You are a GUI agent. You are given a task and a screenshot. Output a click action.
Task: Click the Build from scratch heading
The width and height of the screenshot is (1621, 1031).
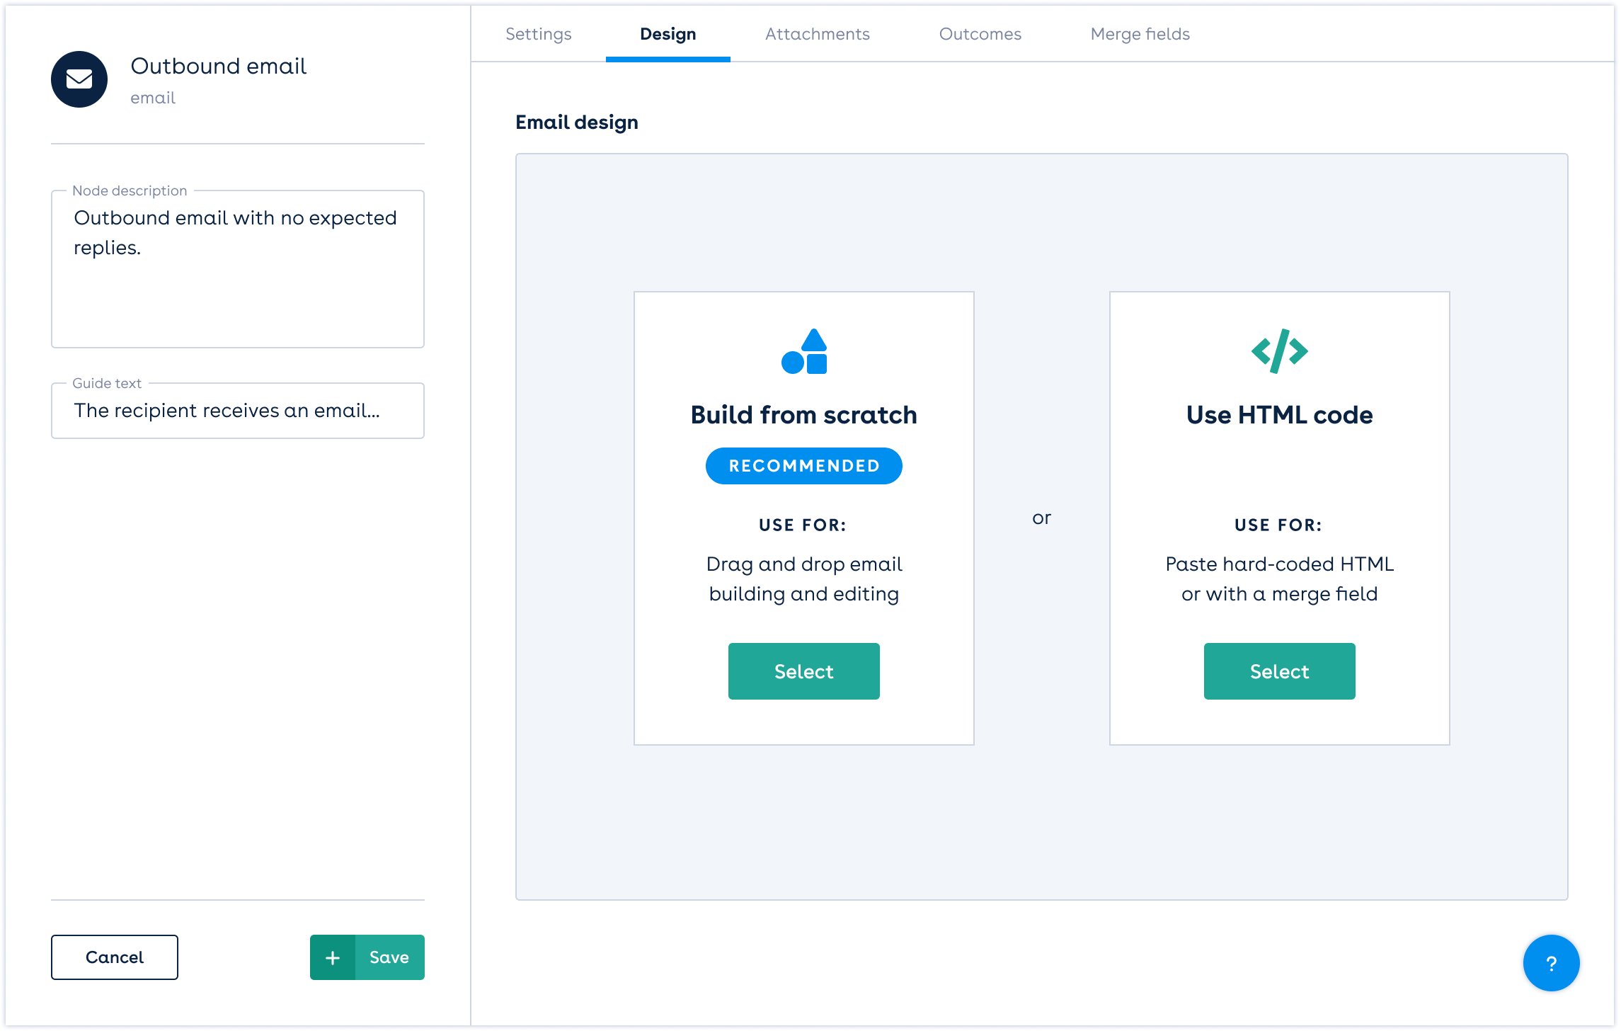(804, 415)
